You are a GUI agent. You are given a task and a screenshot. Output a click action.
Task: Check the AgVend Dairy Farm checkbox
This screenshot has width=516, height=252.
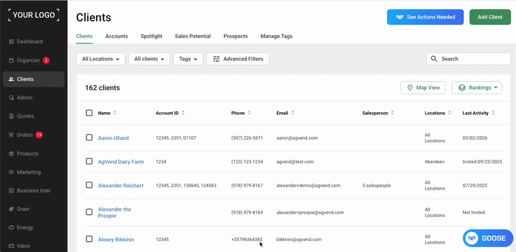89,161
